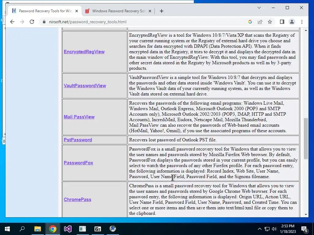Open the VaultPasswordView link
Image resolution: width=314 pixels, height=235 pixels.
point(85,86)
